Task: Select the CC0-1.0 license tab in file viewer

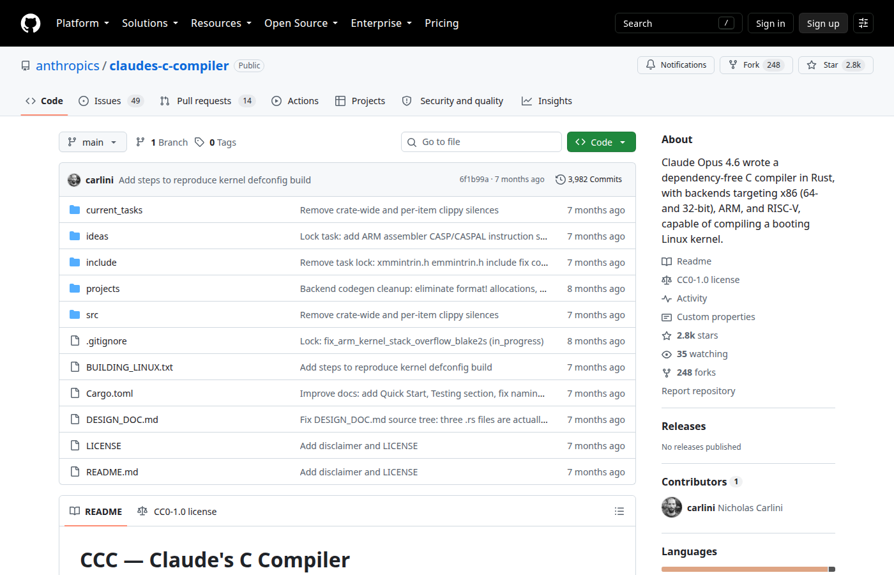Action: [x=177, y=511]
